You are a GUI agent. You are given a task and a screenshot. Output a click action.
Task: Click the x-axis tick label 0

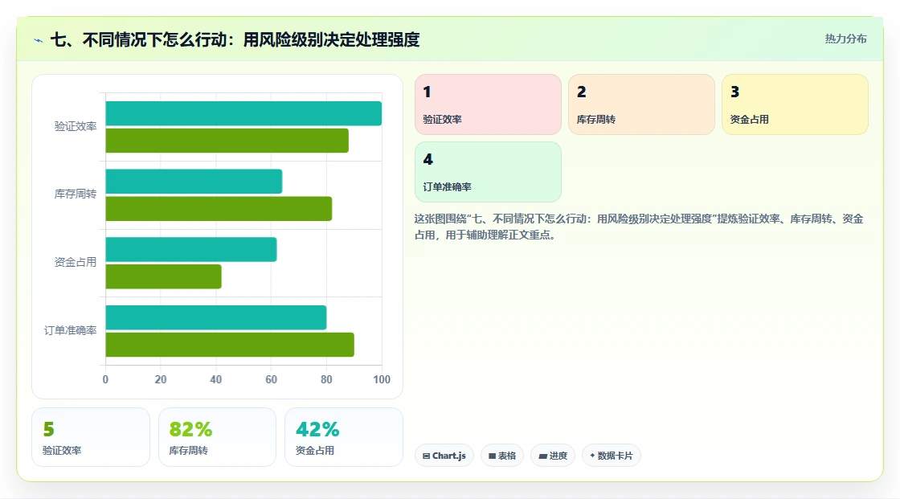(x=105, y=379)
